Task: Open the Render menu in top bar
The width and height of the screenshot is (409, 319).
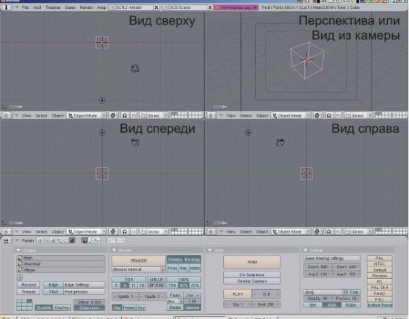Action: [86, 7]
